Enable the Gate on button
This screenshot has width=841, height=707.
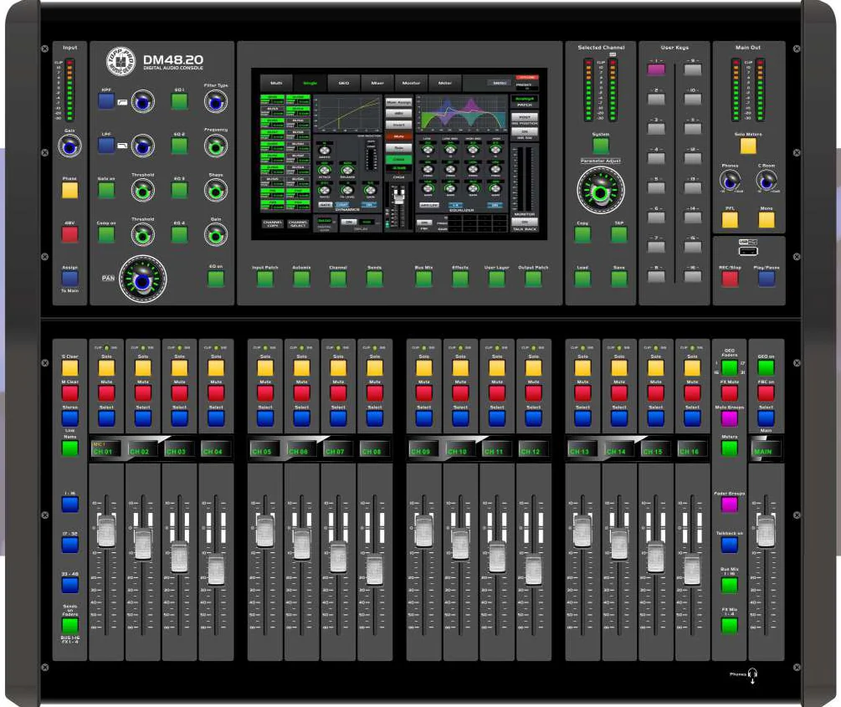click(x=106, y=190)
